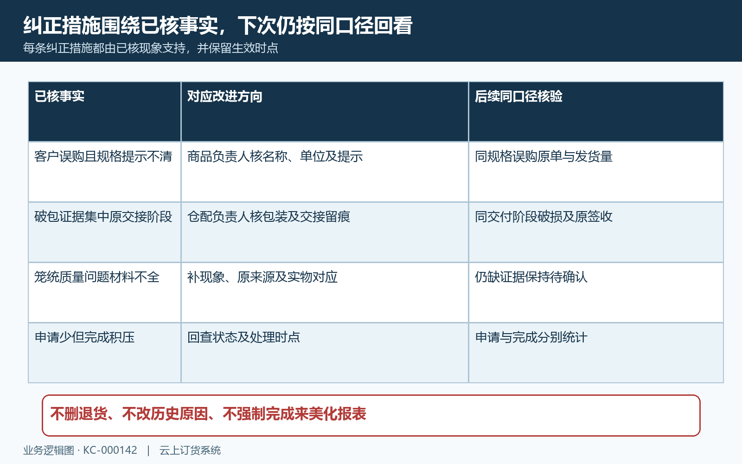Image resolution: width=742 pixels, height=464 pixels.
Task: Click the column header 对应改进方向
Action: 325,112
